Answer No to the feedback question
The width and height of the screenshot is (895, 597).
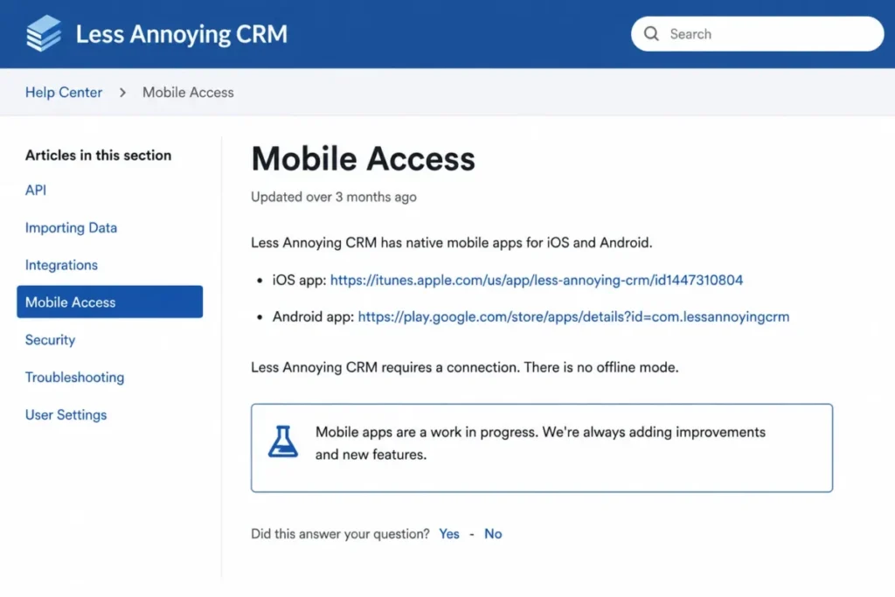tap(493, 534)
